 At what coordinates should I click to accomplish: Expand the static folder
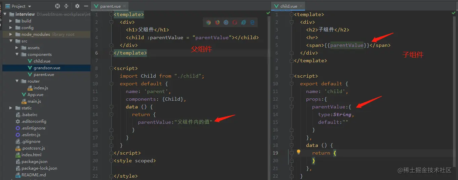(x=11, y=108)
